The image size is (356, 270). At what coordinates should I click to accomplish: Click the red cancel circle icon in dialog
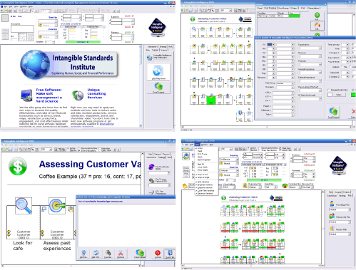[x=158, y=254]
